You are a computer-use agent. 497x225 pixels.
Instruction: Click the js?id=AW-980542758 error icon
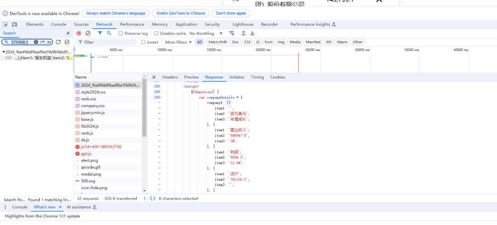[78, 147]
